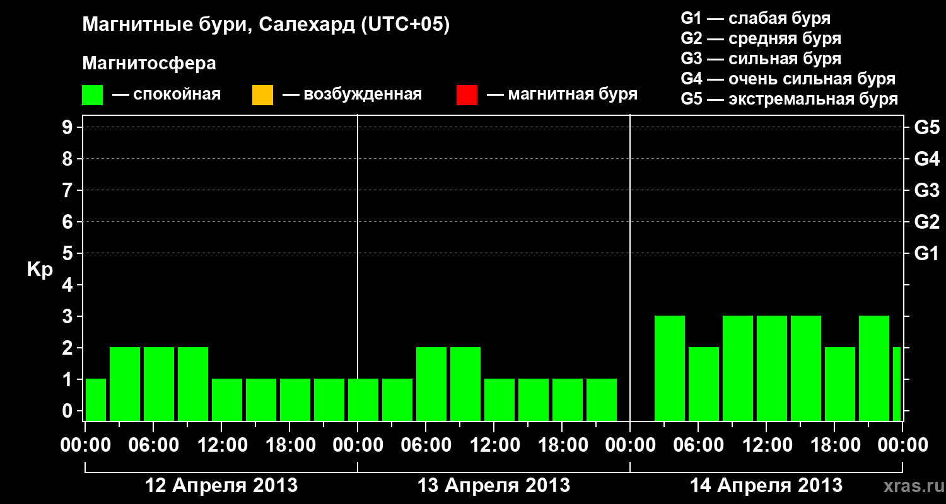
Task: Click the '— возбужденная' legend label
Action: click(352, 95)
